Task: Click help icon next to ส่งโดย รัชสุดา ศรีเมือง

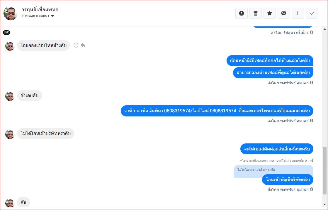Action: (x=312, y=32)
